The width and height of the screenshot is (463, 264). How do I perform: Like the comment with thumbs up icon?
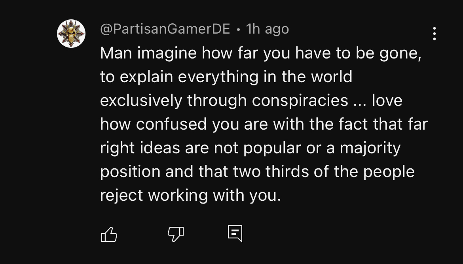109,234
